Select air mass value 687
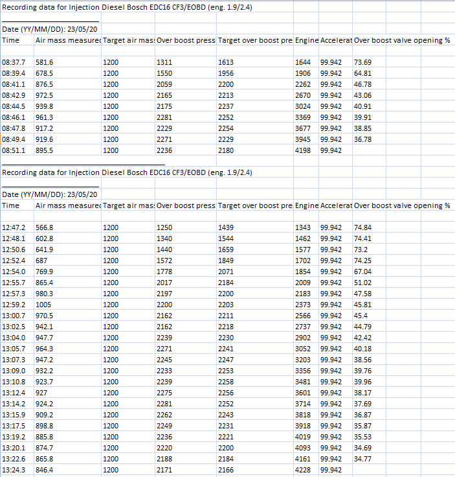The width and height of the screenshot is (455, 477). tap(41, 261)
